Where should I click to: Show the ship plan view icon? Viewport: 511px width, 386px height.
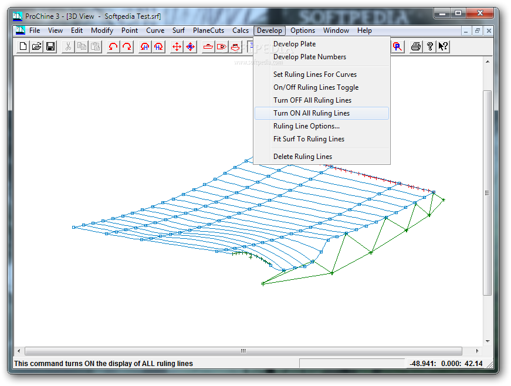coord(222,46)
